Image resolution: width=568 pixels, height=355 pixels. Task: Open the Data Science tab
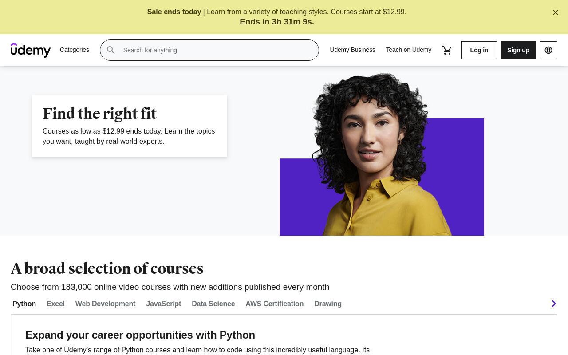coord(213,304)
